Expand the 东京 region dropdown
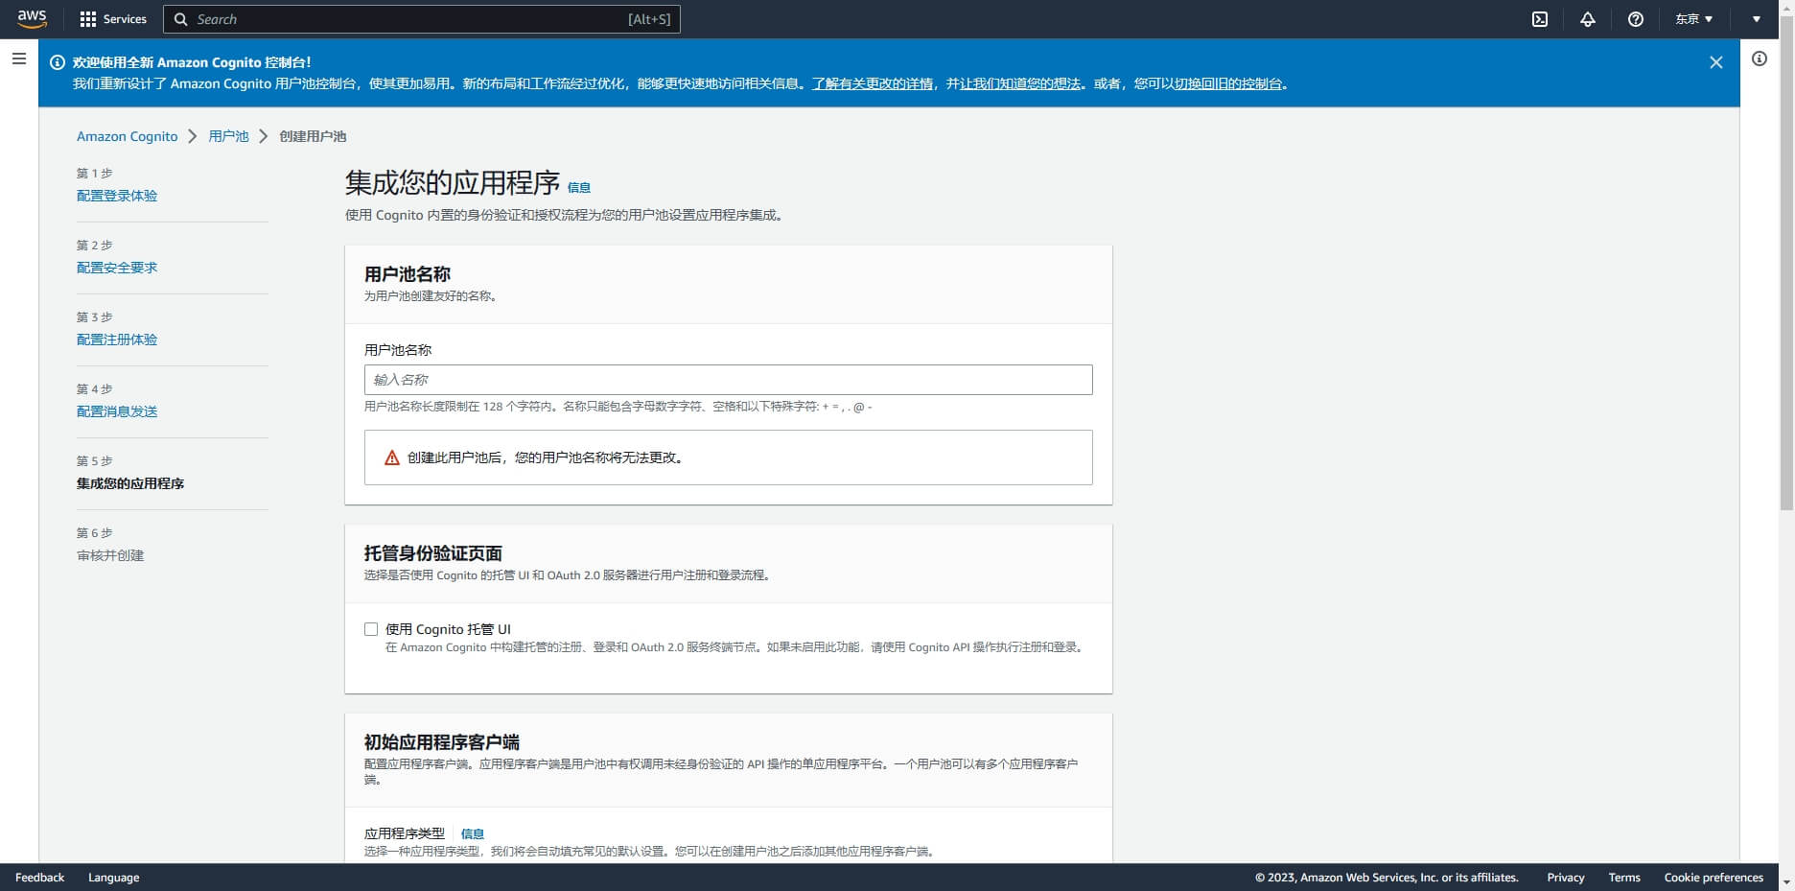This screenshot has width=1795, height=891. point(1693,19)
